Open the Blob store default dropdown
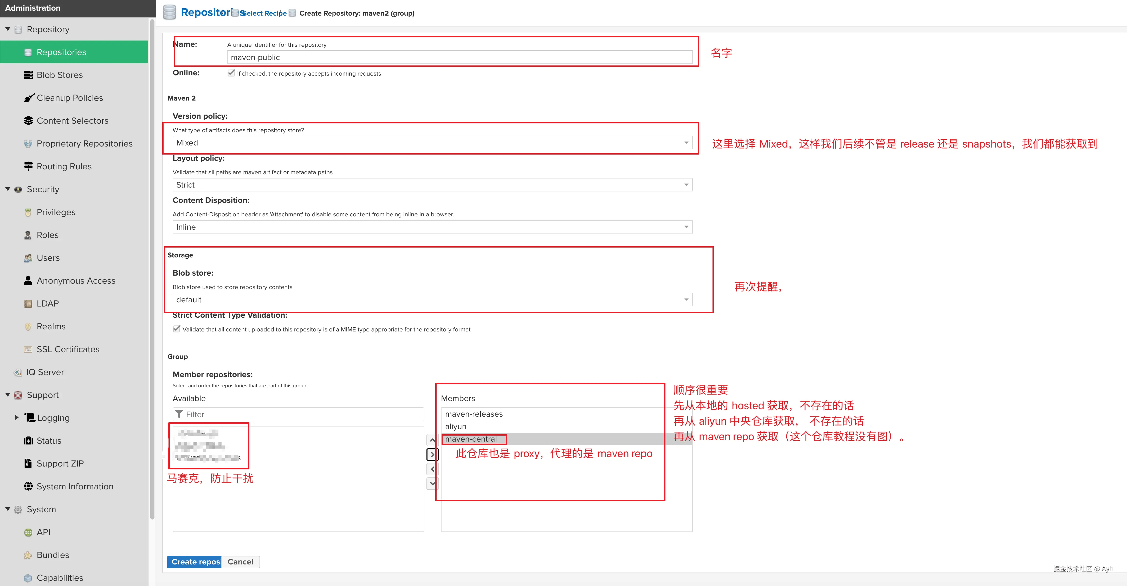Viewport: 1127px width, 586px height. pos(432,300)
